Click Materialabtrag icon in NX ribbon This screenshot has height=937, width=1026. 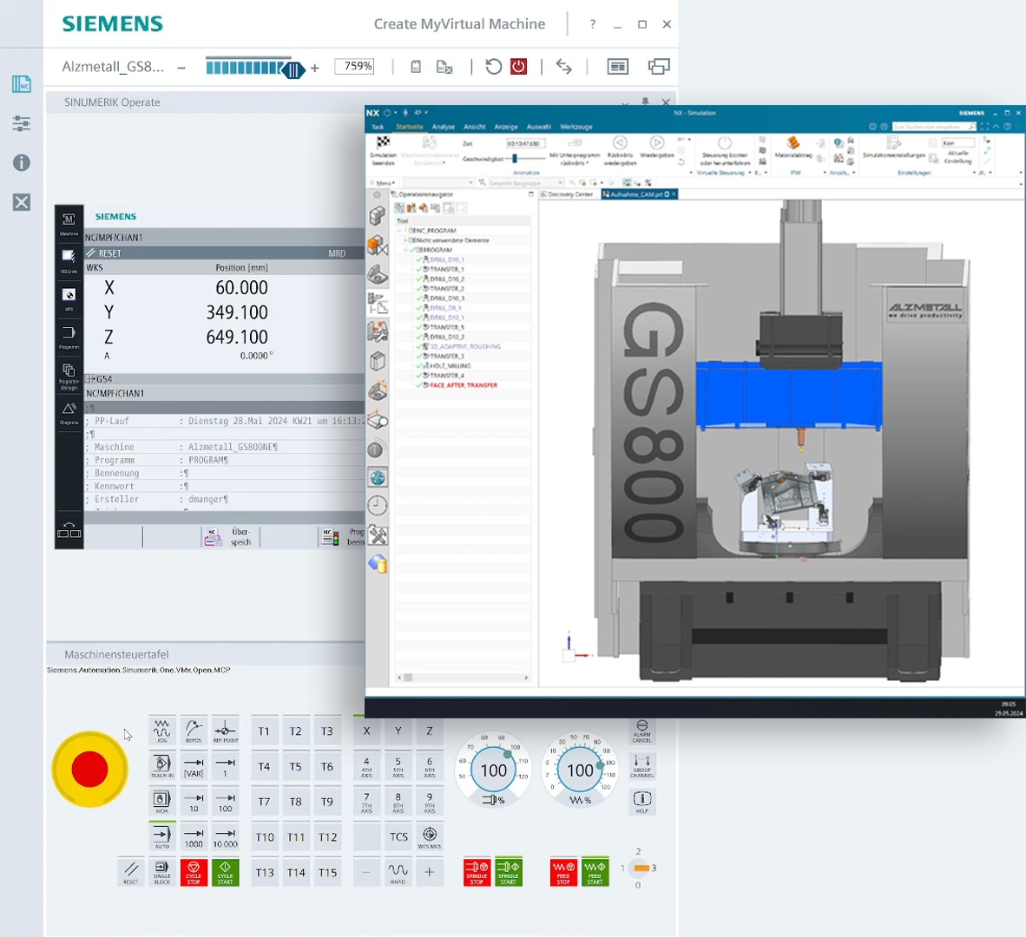793,147
